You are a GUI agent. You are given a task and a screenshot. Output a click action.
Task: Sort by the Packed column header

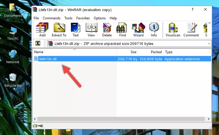151,52
